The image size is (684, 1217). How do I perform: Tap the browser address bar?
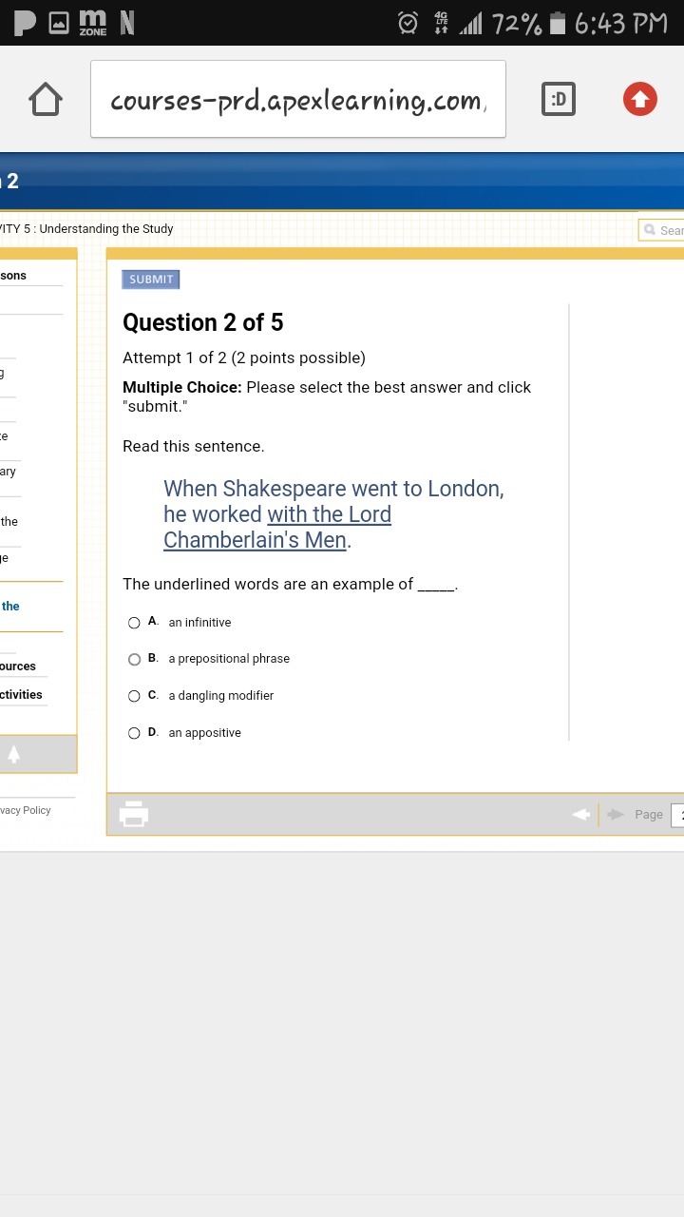pos(297,99)
